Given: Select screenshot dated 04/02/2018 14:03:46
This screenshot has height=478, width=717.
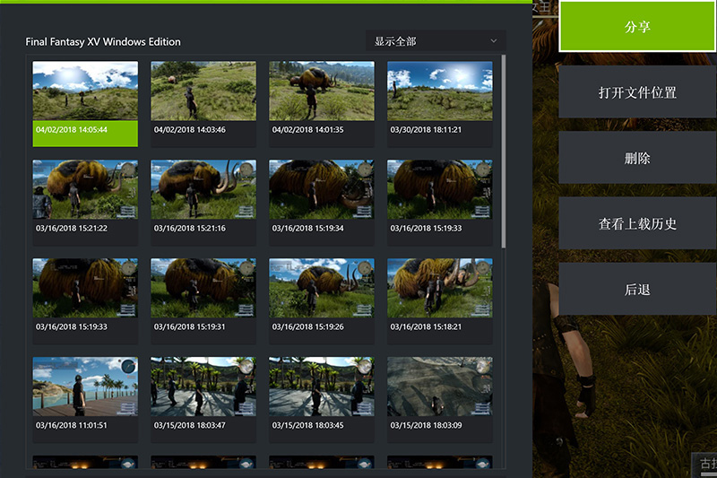Looking at the screenshot, I should click(x=203, y=104).
